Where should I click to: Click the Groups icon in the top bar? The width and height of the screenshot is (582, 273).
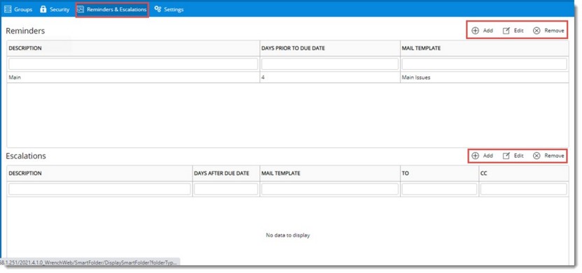8,10
